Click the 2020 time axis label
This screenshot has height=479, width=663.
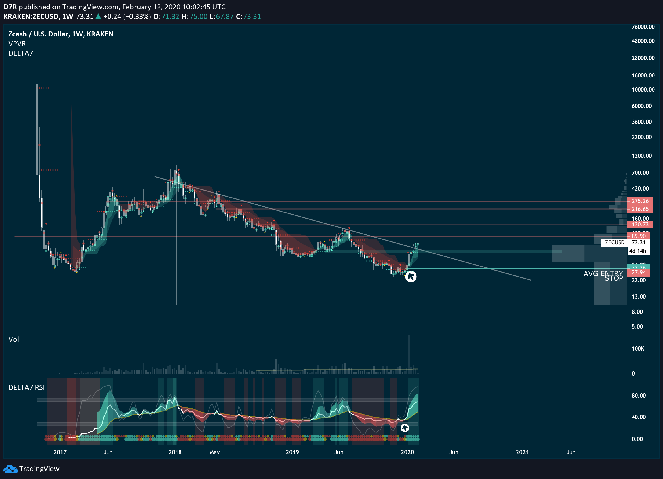pyautogui.click(x=407, y=452)
